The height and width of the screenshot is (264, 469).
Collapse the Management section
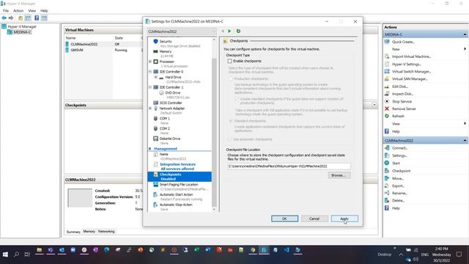click(x=149, y=149)
